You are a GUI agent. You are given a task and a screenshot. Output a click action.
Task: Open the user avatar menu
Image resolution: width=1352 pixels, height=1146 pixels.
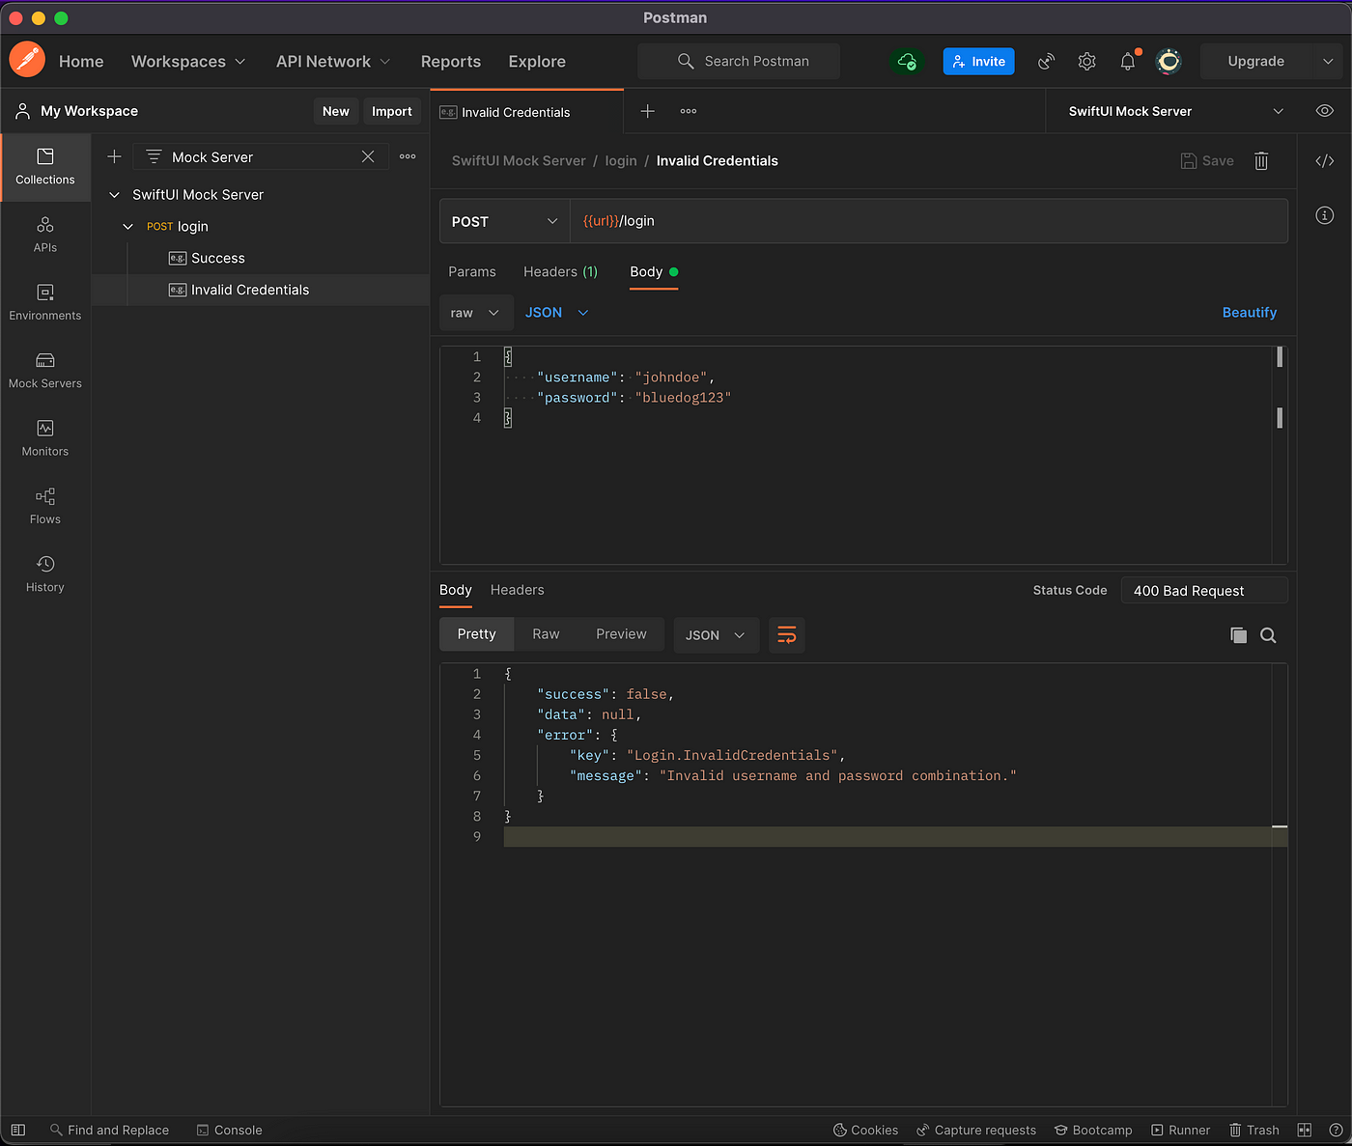pos(1169,62)
